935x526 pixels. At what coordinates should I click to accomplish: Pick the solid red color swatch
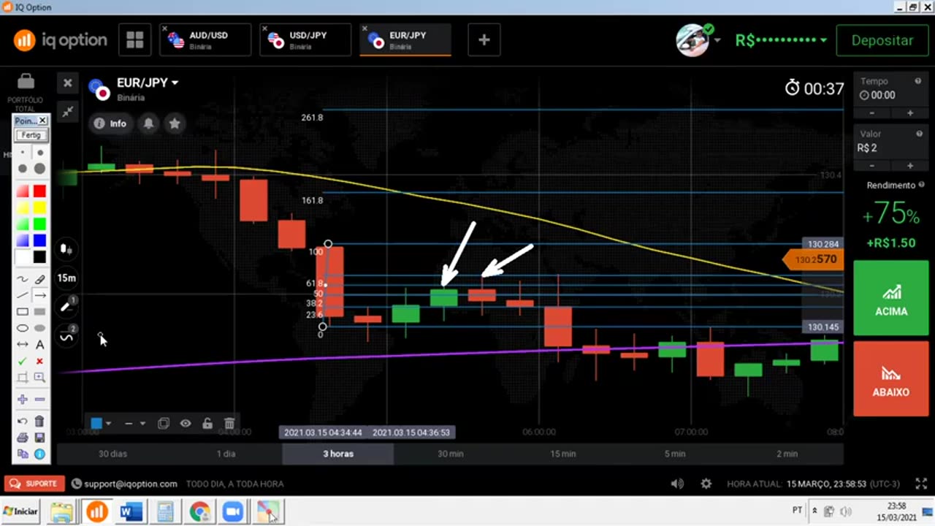coord(39,191)
